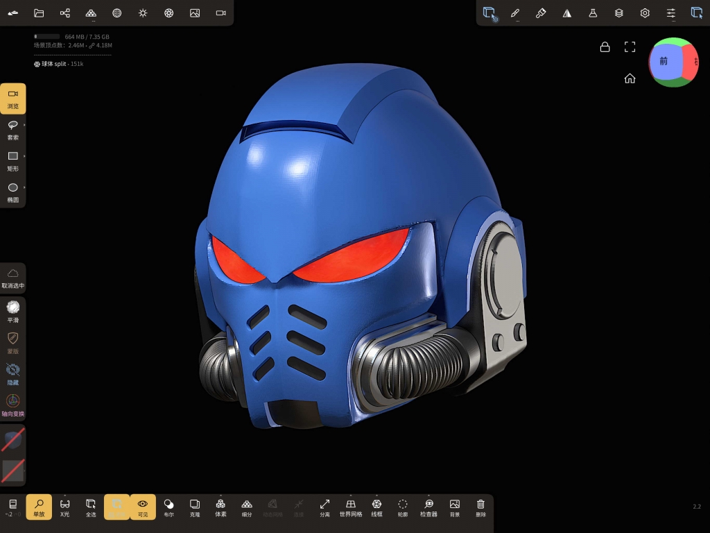710x533 pixels.
Task: Click the 克隆 clone button
Action: [195, 507]
